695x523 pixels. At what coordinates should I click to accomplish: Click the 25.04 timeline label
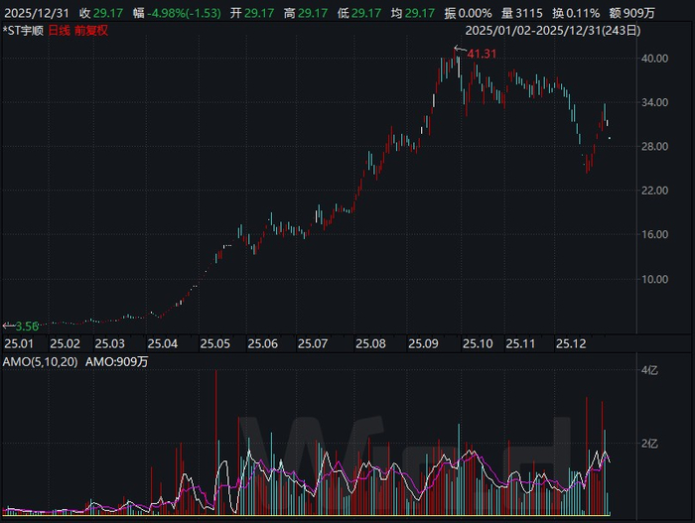click(162, 343)
